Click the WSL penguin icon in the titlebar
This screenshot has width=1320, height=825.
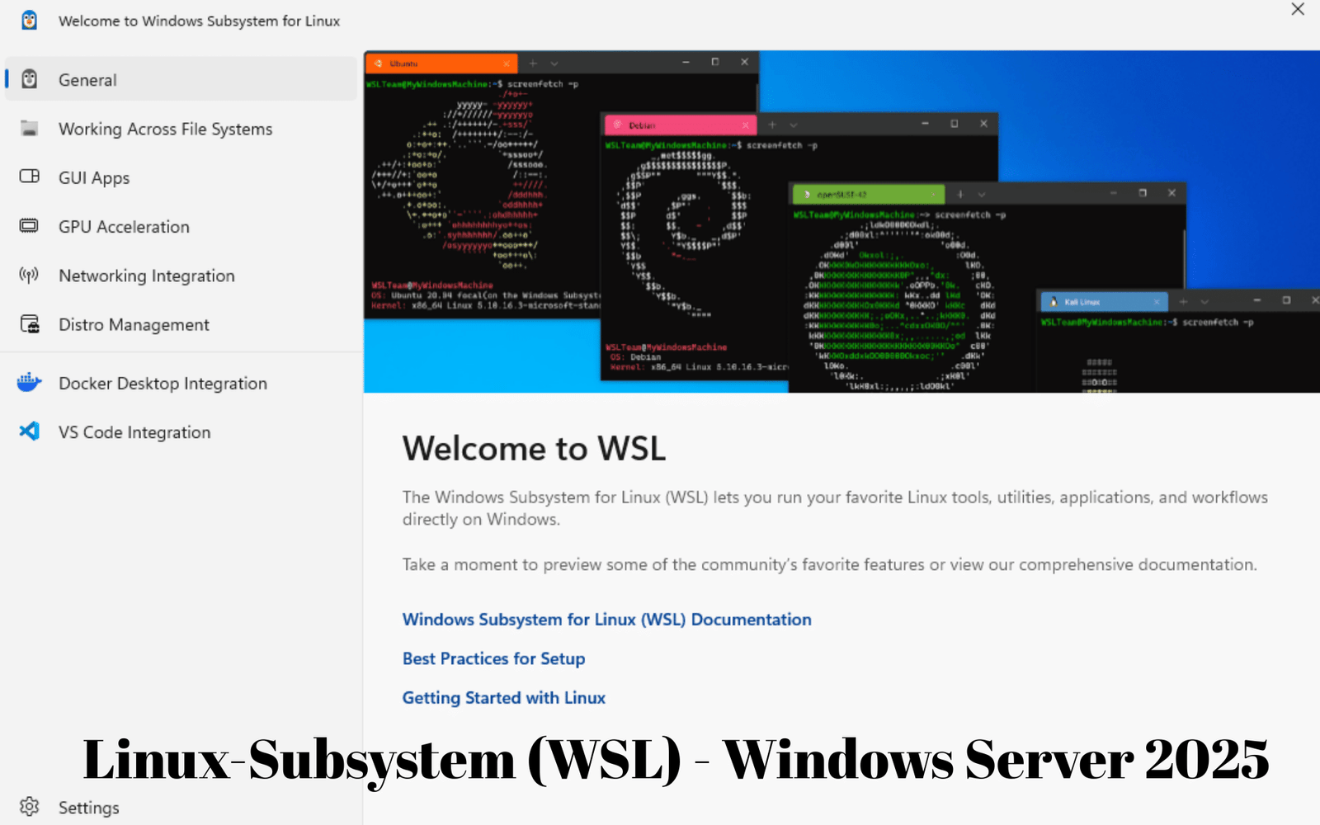29,20
